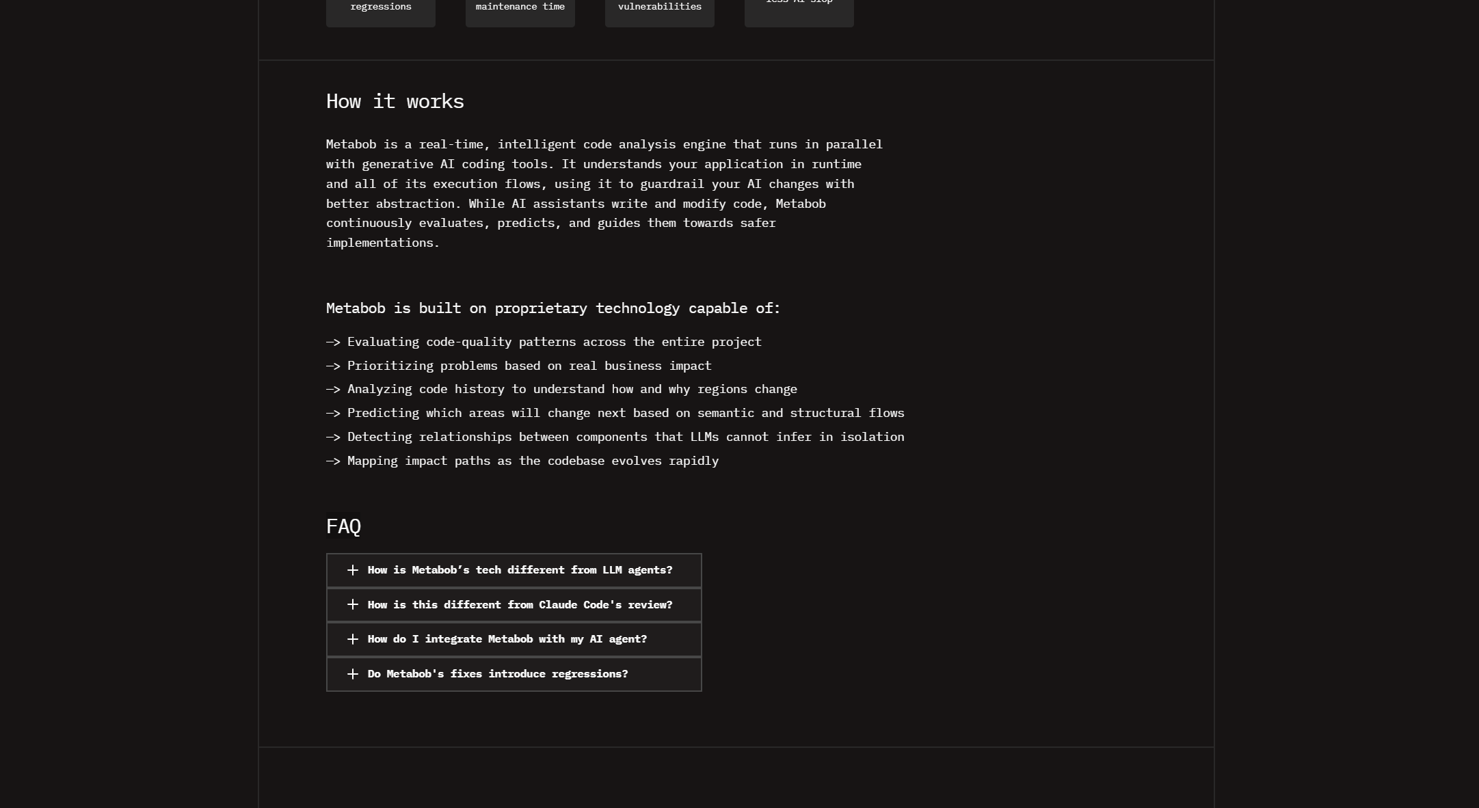
Task: Expand "How is Metabob's tech different from LLM agents?"
Action: click(514, 570)
